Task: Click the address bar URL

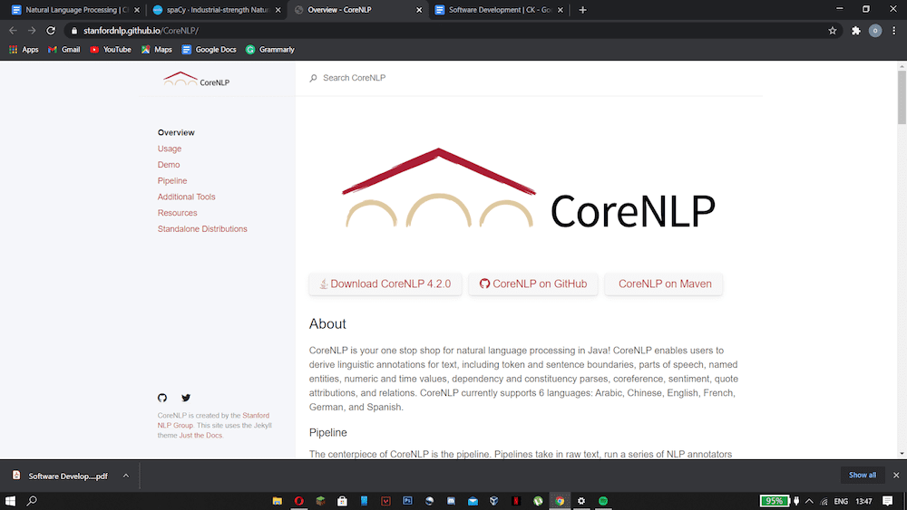Action: coord(141,31)
